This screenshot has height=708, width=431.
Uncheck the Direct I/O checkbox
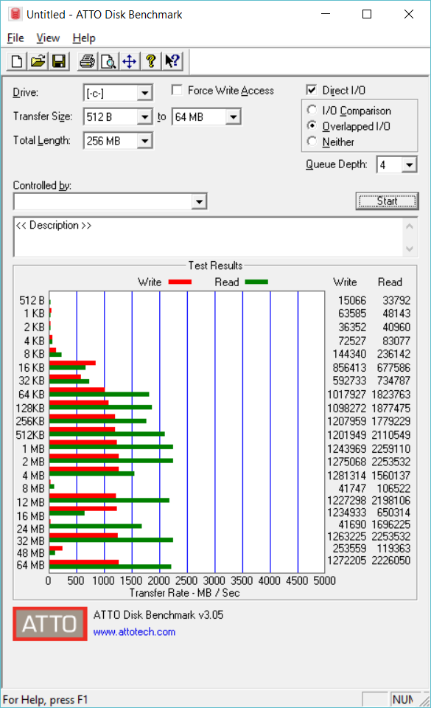pos(311,90)
